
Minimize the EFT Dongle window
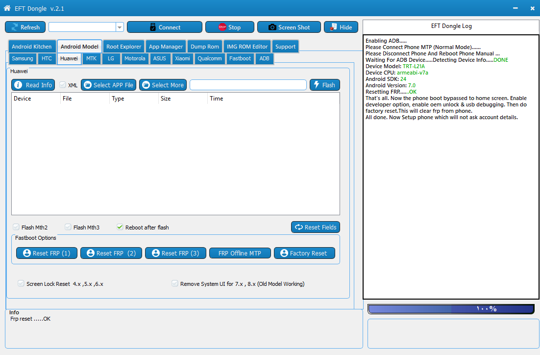coord(515,8)
